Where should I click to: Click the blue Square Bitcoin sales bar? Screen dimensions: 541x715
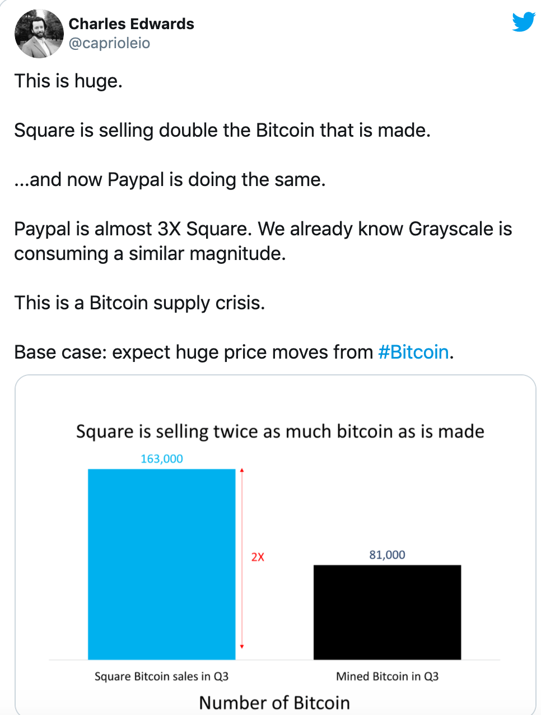click(162, 564)
